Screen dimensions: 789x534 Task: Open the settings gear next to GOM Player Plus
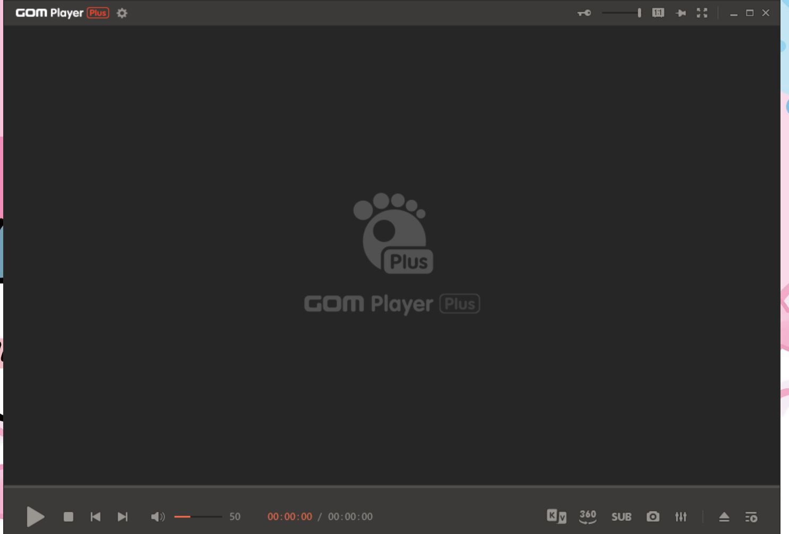pos(122,13)
